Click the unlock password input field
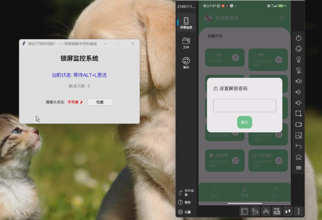This screenshot has height=220, width=322. (x=244, y=106)
